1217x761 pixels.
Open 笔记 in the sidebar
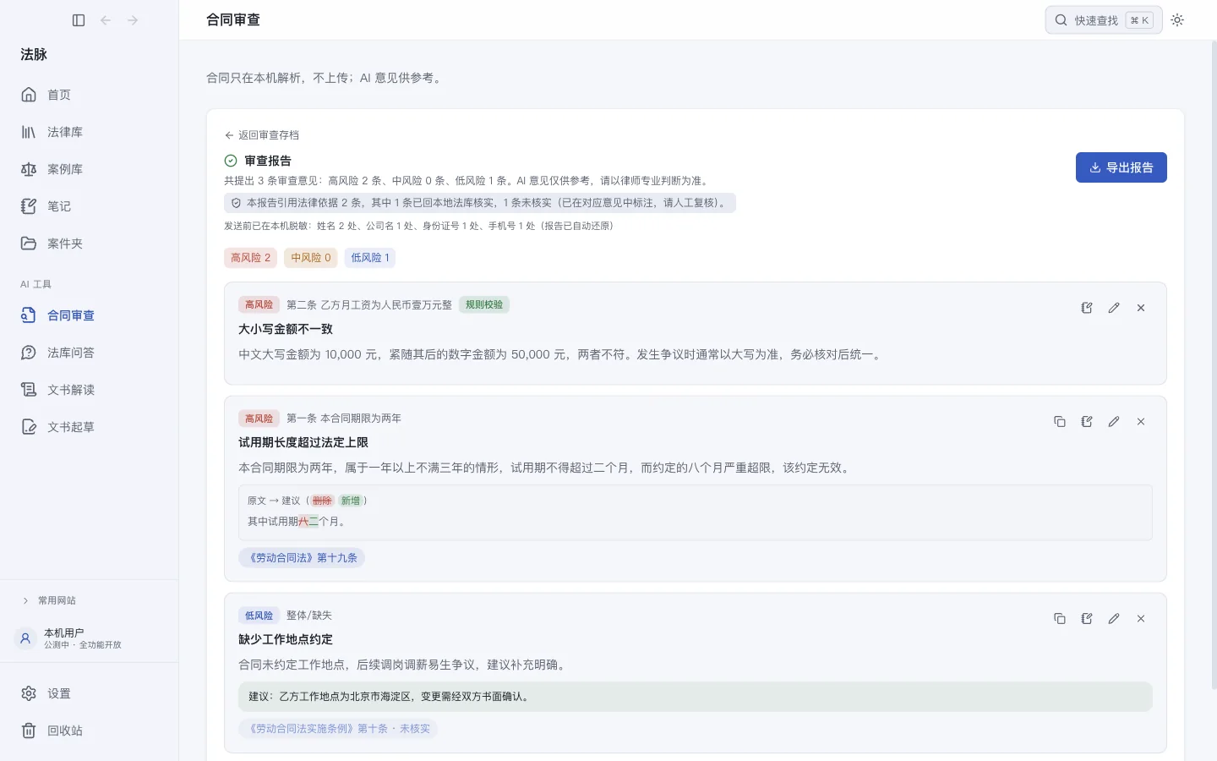[x=89, y=206]
